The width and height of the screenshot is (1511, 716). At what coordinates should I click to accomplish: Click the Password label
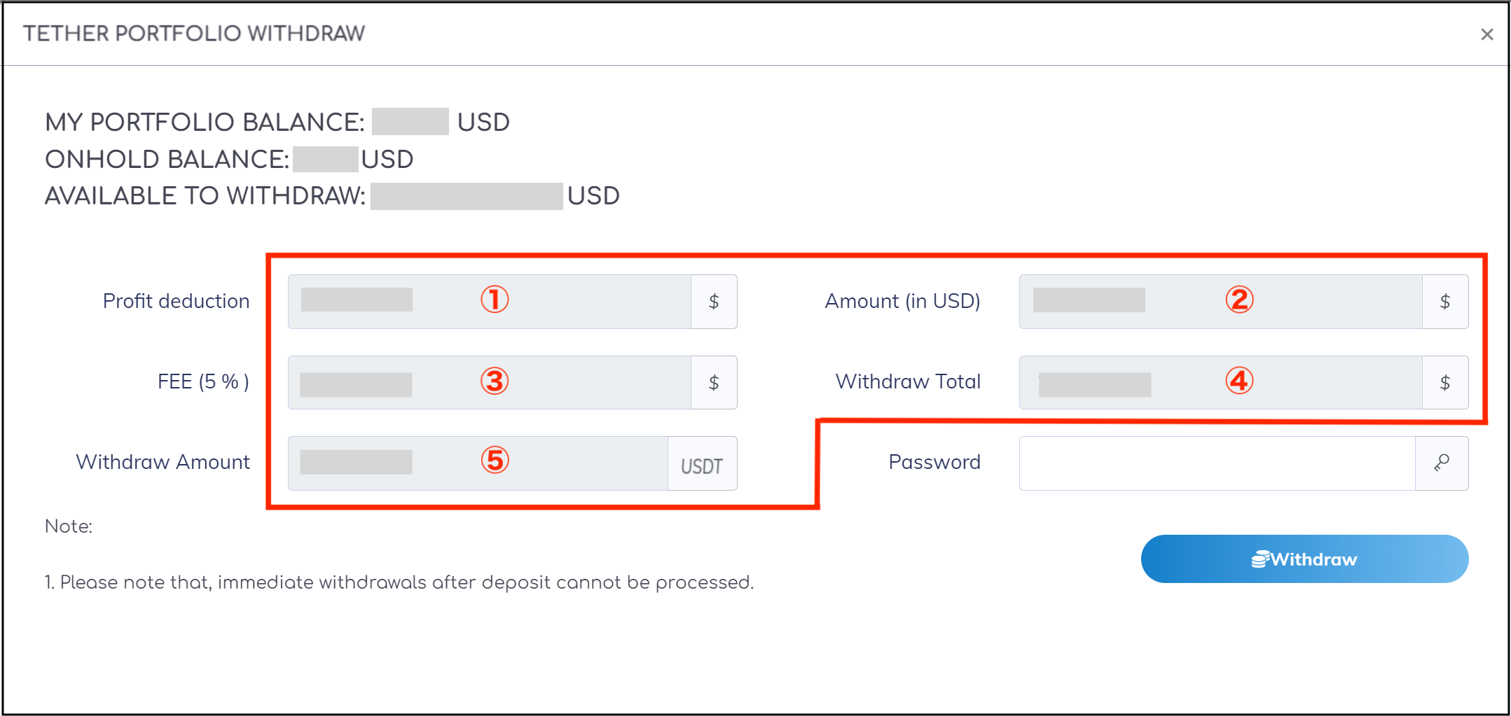[x=934, y=462]
